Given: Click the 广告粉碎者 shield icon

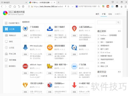Looking at the screenshot, I should [x=25, y=28].
